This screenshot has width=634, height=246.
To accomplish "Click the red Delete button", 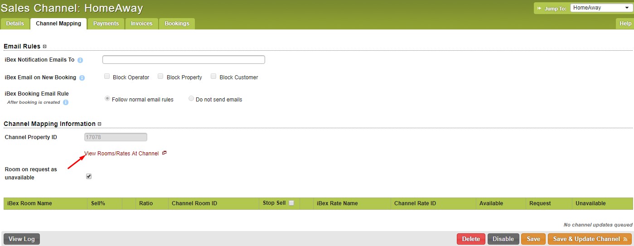I will click(471, 239).
